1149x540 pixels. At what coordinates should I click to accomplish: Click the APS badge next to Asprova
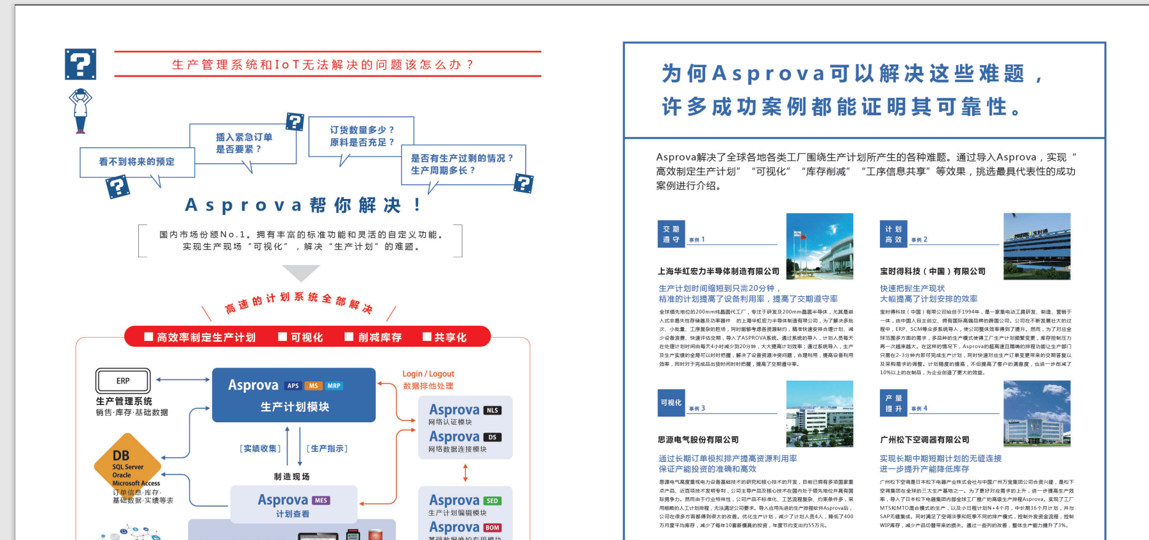click(x=293, y=386)
